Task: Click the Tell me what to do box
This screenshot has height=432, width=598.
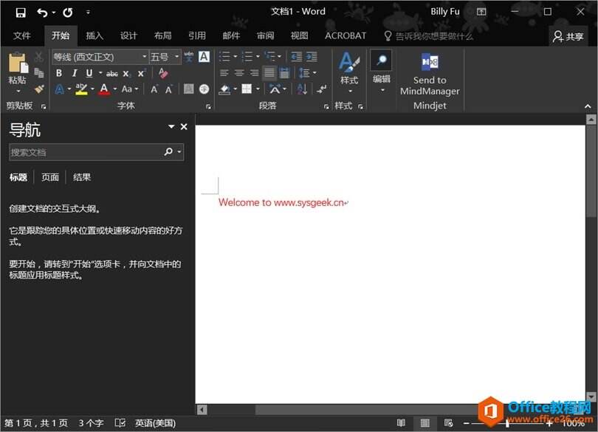Action: coord(428,36)
